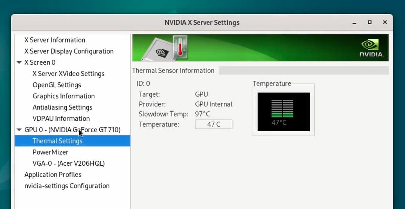This screenshot has width=405, height=209.
Task: Open Application Profiles
Action: [x=53, y=175]
